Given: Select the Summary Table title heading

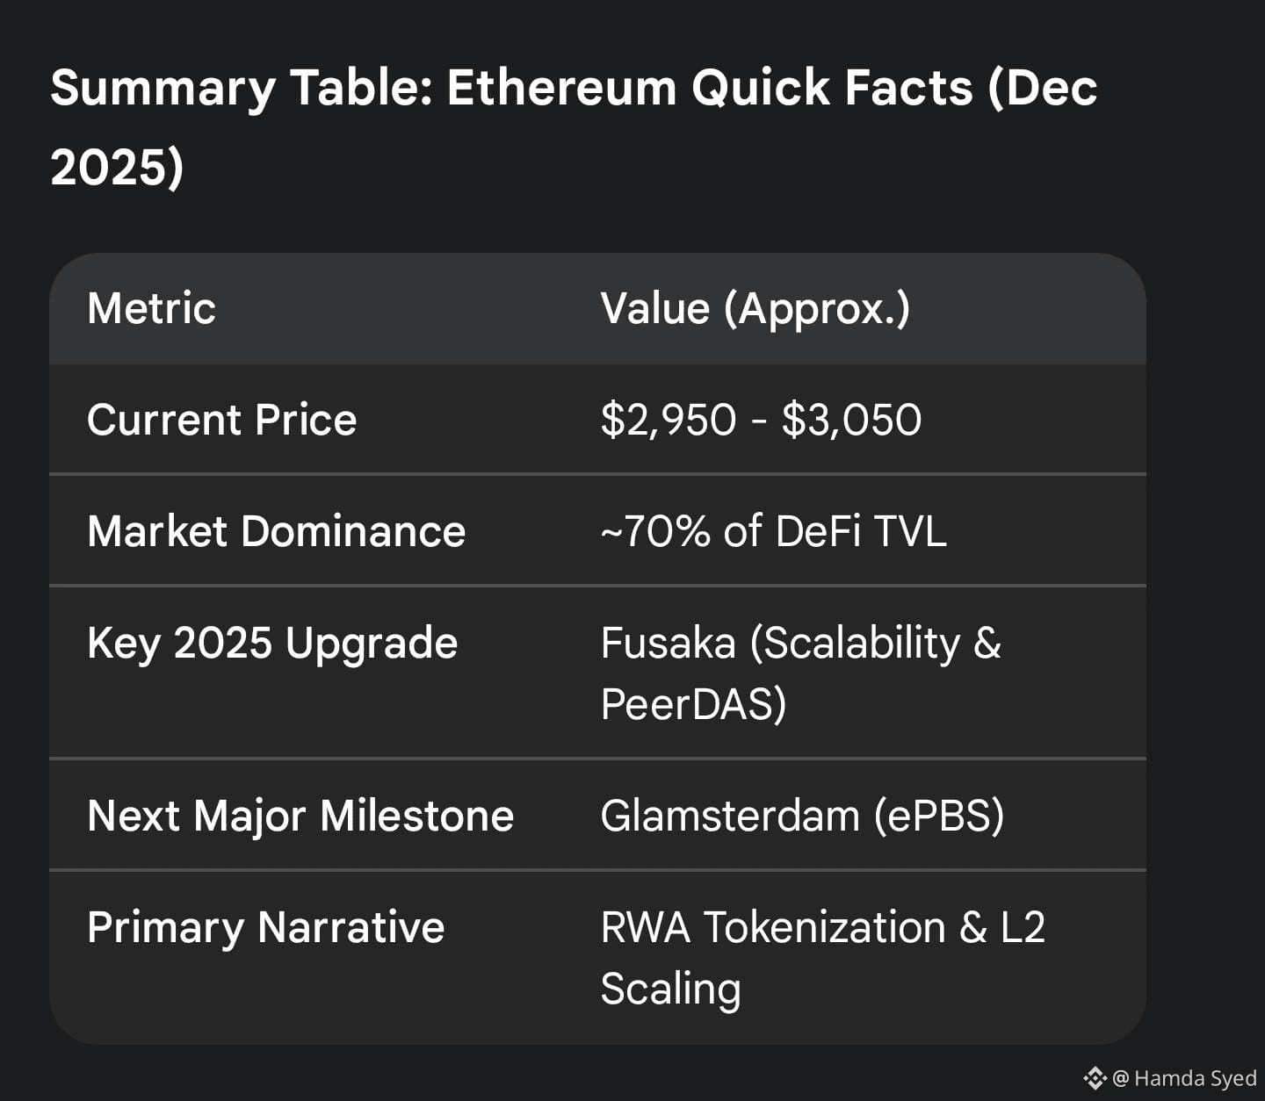Looking at the screenshot, I should coord(574,88).
